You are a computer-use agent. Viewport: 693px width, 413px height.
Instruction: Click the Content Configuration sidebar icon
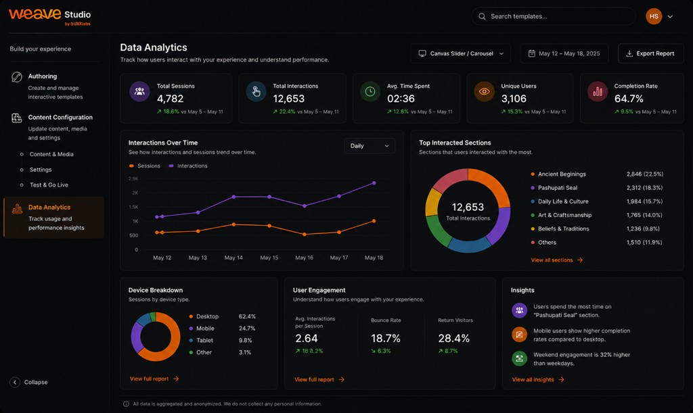pyautogui.click(x=17, y=118)
